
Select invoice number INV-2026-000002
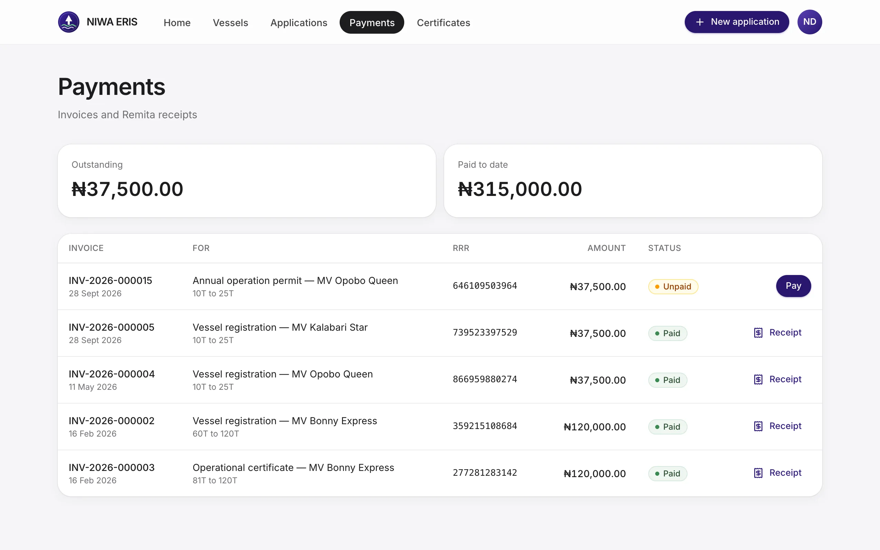112,421
